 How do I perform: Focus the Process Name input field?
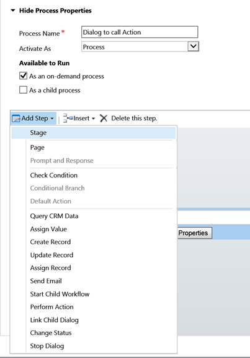[x=140, y=32]
